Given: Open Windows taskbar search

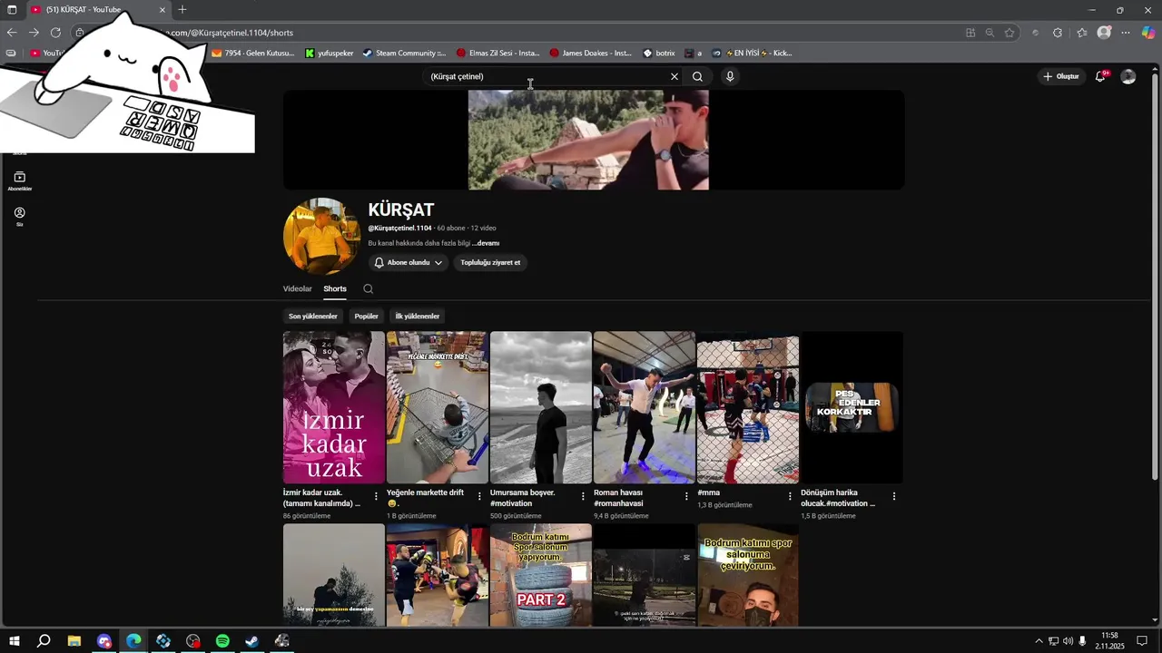Looking at the screenshot, I should click(44, 641).
